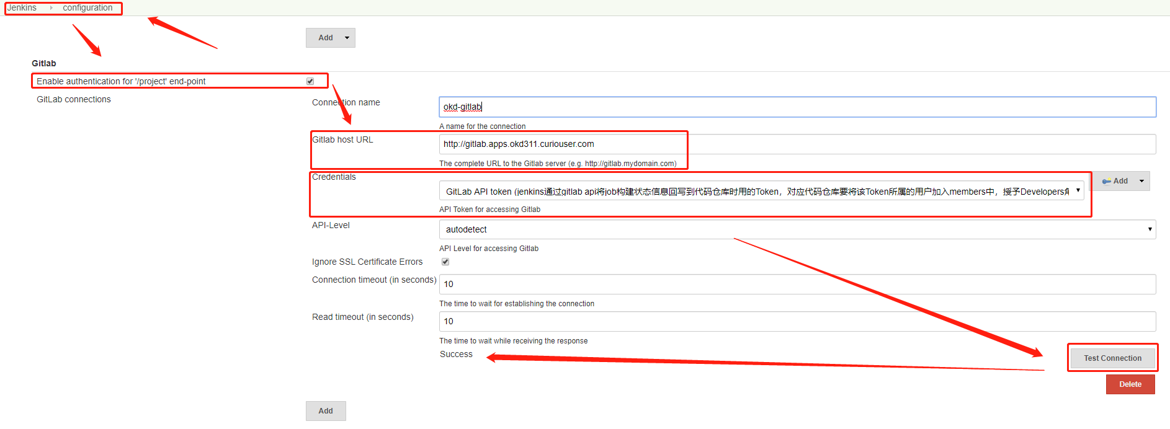Open the configuration breadcrumb link

(x=87, y=7)
